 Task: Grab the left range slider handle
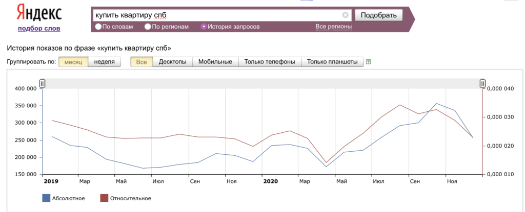(42, 83)
